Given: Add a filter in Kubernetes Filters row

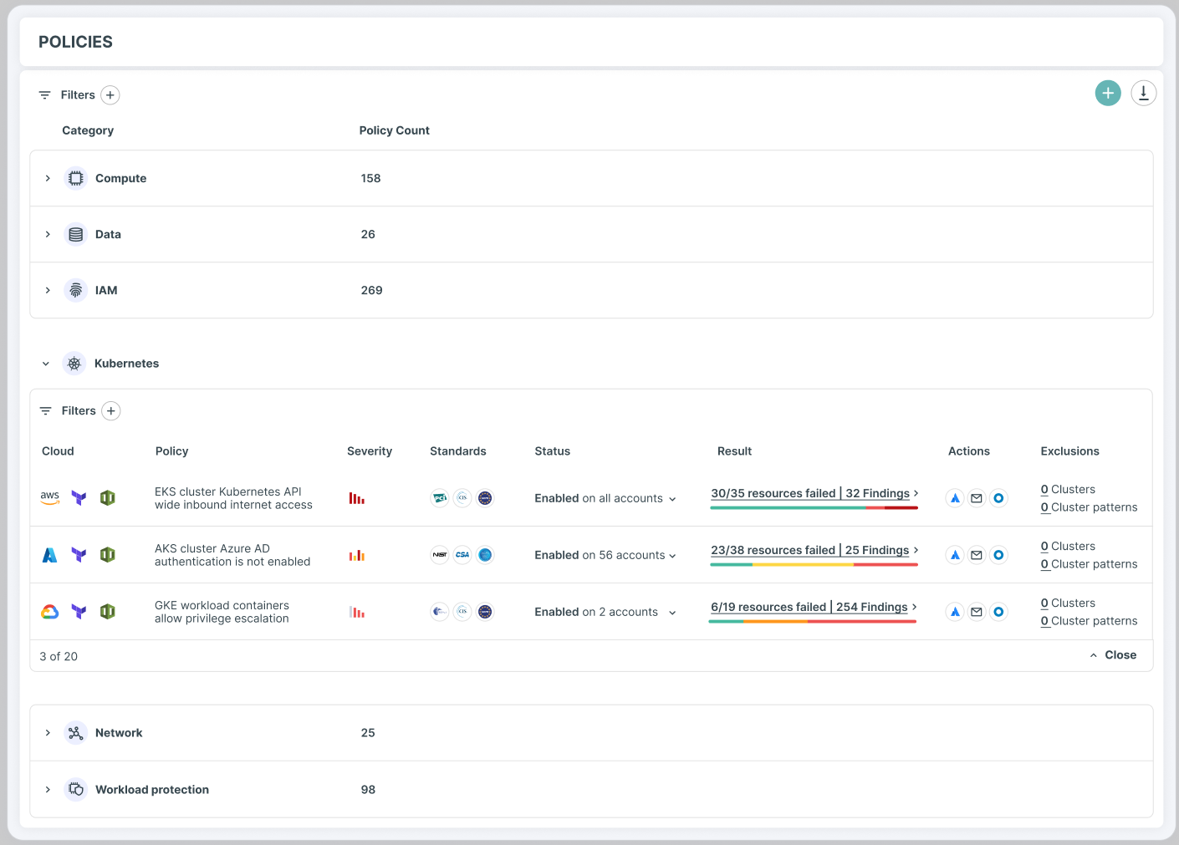Looking at the screenshot, I should click(111, 411).
